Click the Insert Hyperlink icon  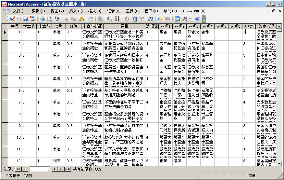tap(100, 19)
